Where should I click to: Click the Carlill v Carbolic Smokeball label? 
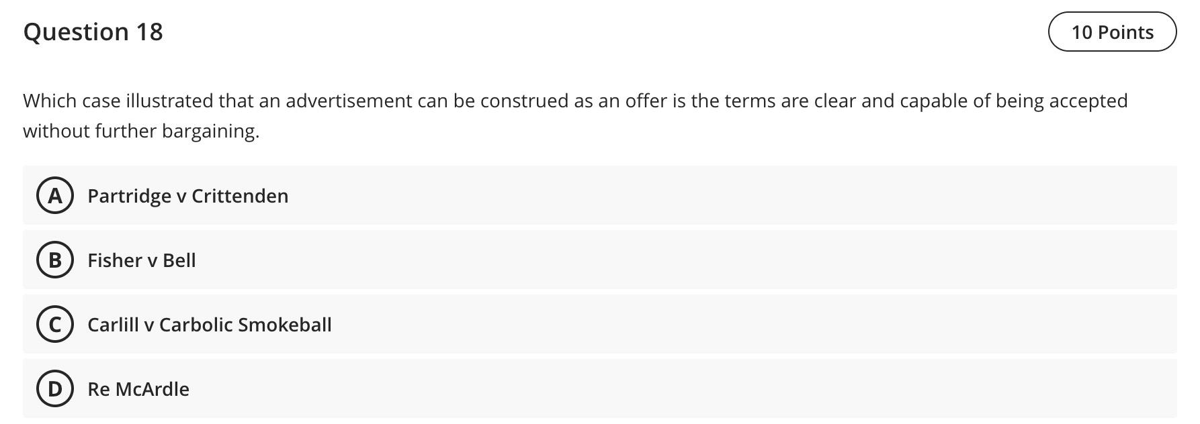pos(210,325)
